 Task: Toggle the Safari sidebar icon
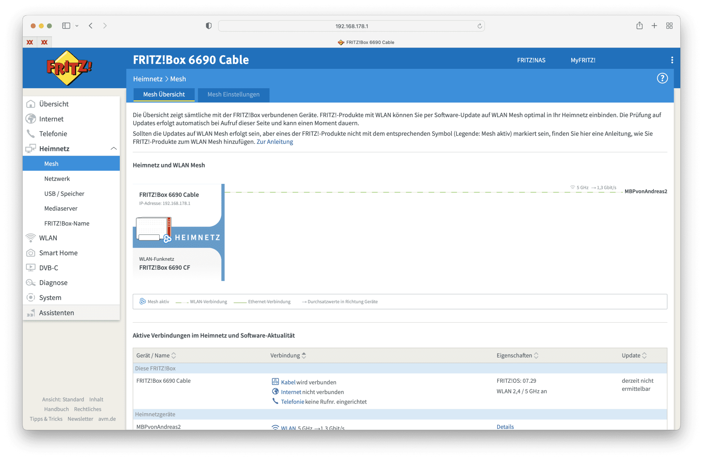(x=66, y=26)
